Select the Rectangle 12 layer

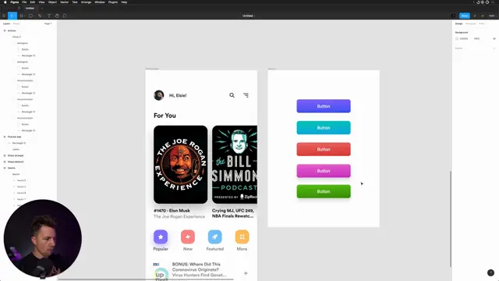pyautogui.click(x=19, y=143)
